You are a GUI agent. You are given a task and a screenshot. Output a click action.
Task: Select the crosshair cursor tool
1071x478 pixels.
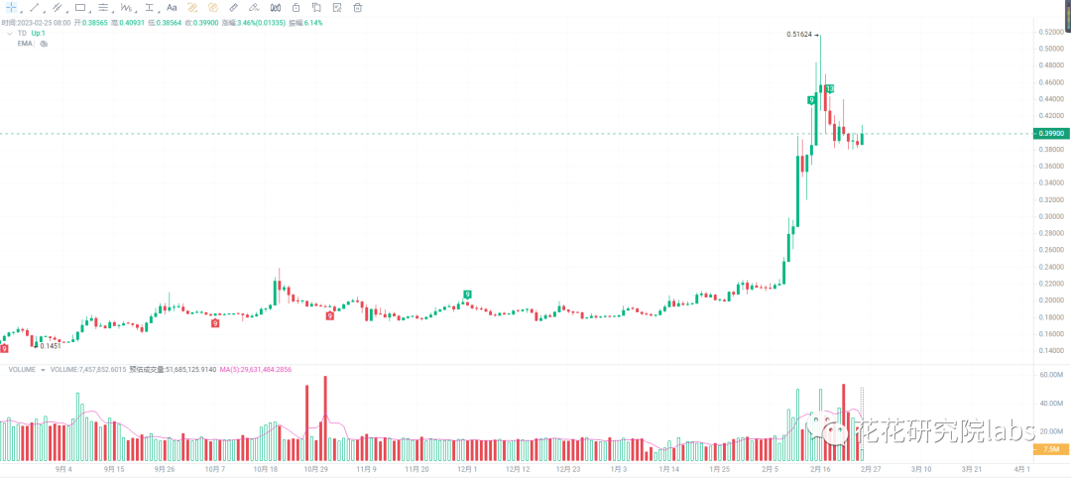pyautogui.click(x=11, y=8)
